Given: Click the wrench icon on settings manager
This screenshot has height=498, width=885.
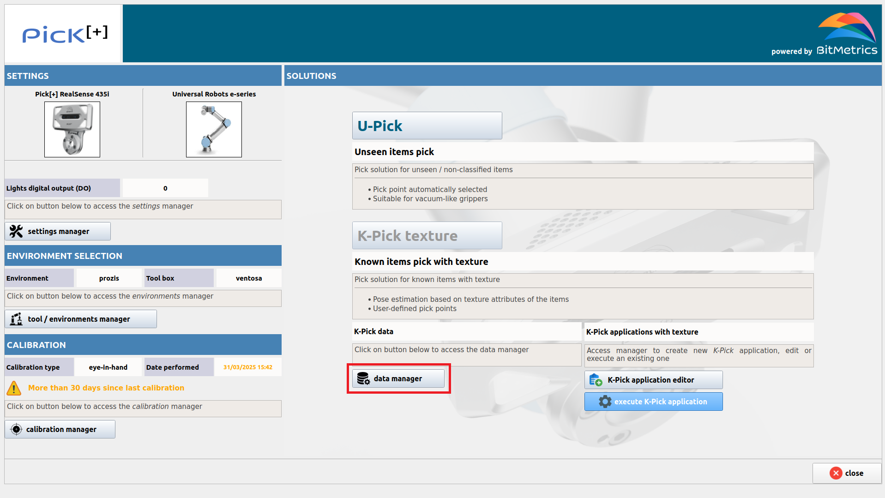Looking at the screenshot, I should (x=16, y=231).
